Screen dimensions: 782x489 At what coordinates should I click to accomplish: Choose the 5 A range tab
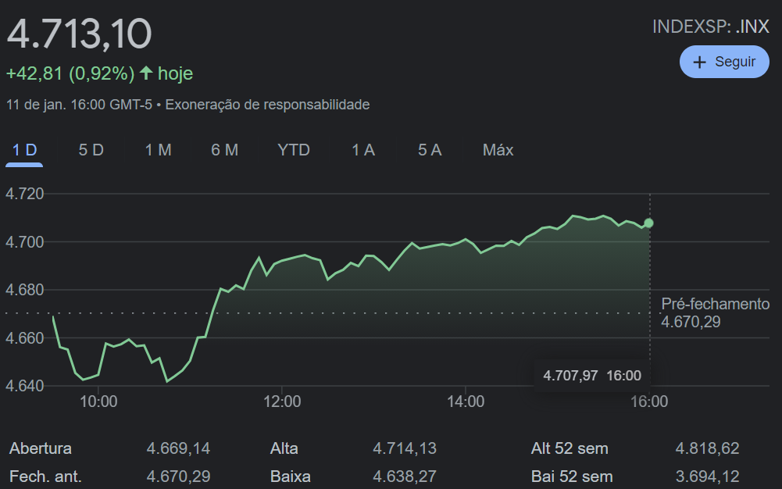[x=429, y=150]
